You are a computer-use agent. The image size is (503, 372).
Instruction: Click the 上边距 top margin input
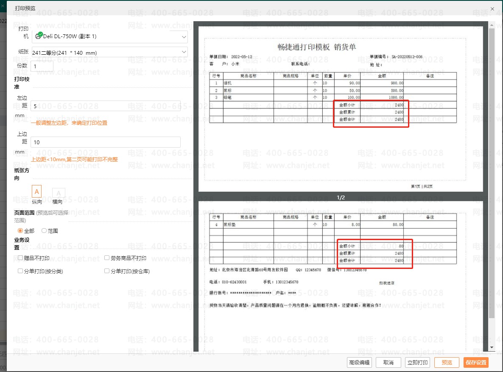[106, 142]
